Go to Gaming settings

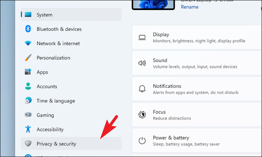click(x=71, y=115)
